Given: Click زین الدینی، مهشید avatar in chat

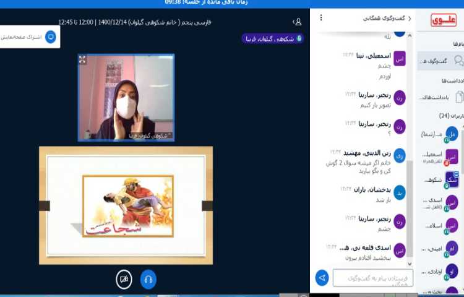Looking at the screenshot, I should [x=400, y=155].
